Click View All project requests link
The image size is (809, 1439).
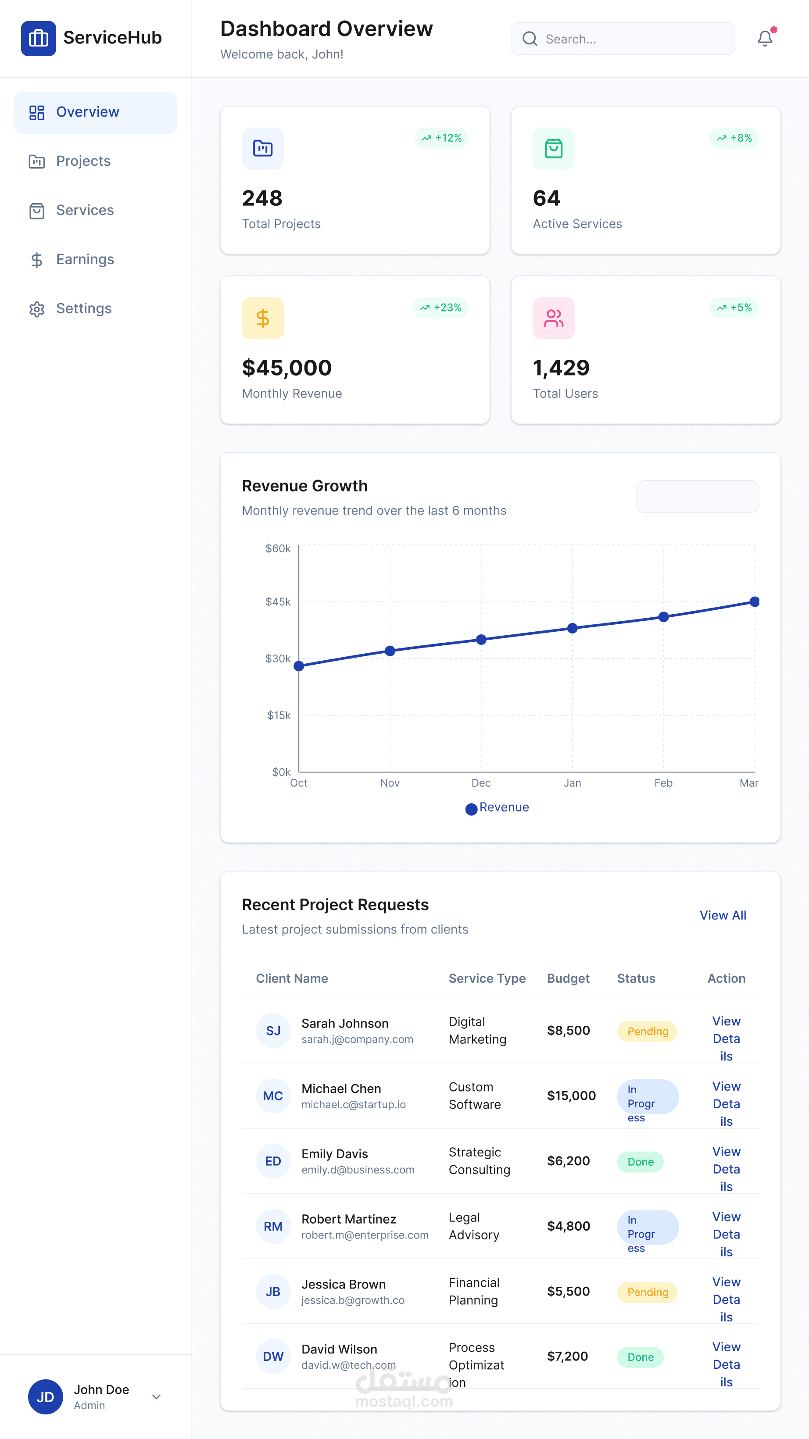tap(723, 915)
